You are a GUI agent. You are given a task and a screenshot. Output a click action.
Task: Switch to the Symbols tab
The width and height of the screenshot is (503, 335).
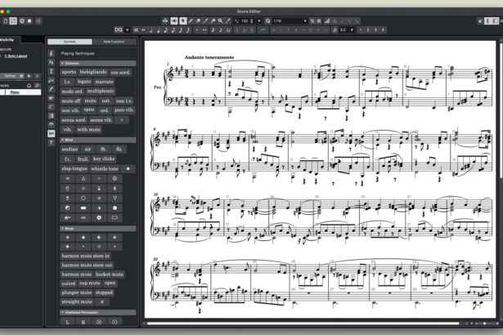(x=70, y=42)
